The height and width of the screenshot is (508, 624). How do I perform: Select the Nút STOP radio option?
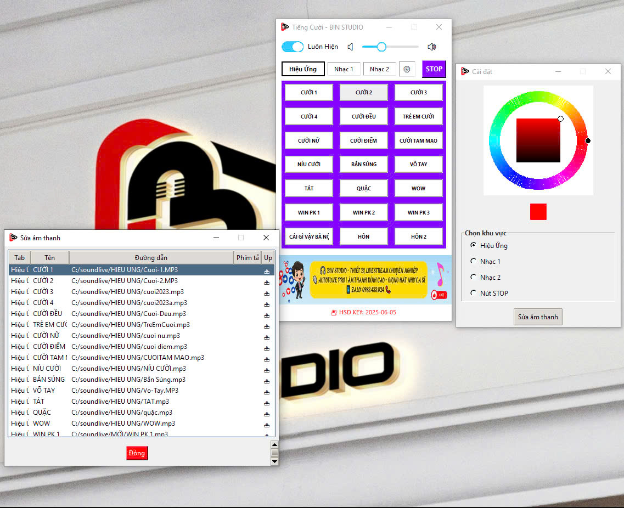474,293
